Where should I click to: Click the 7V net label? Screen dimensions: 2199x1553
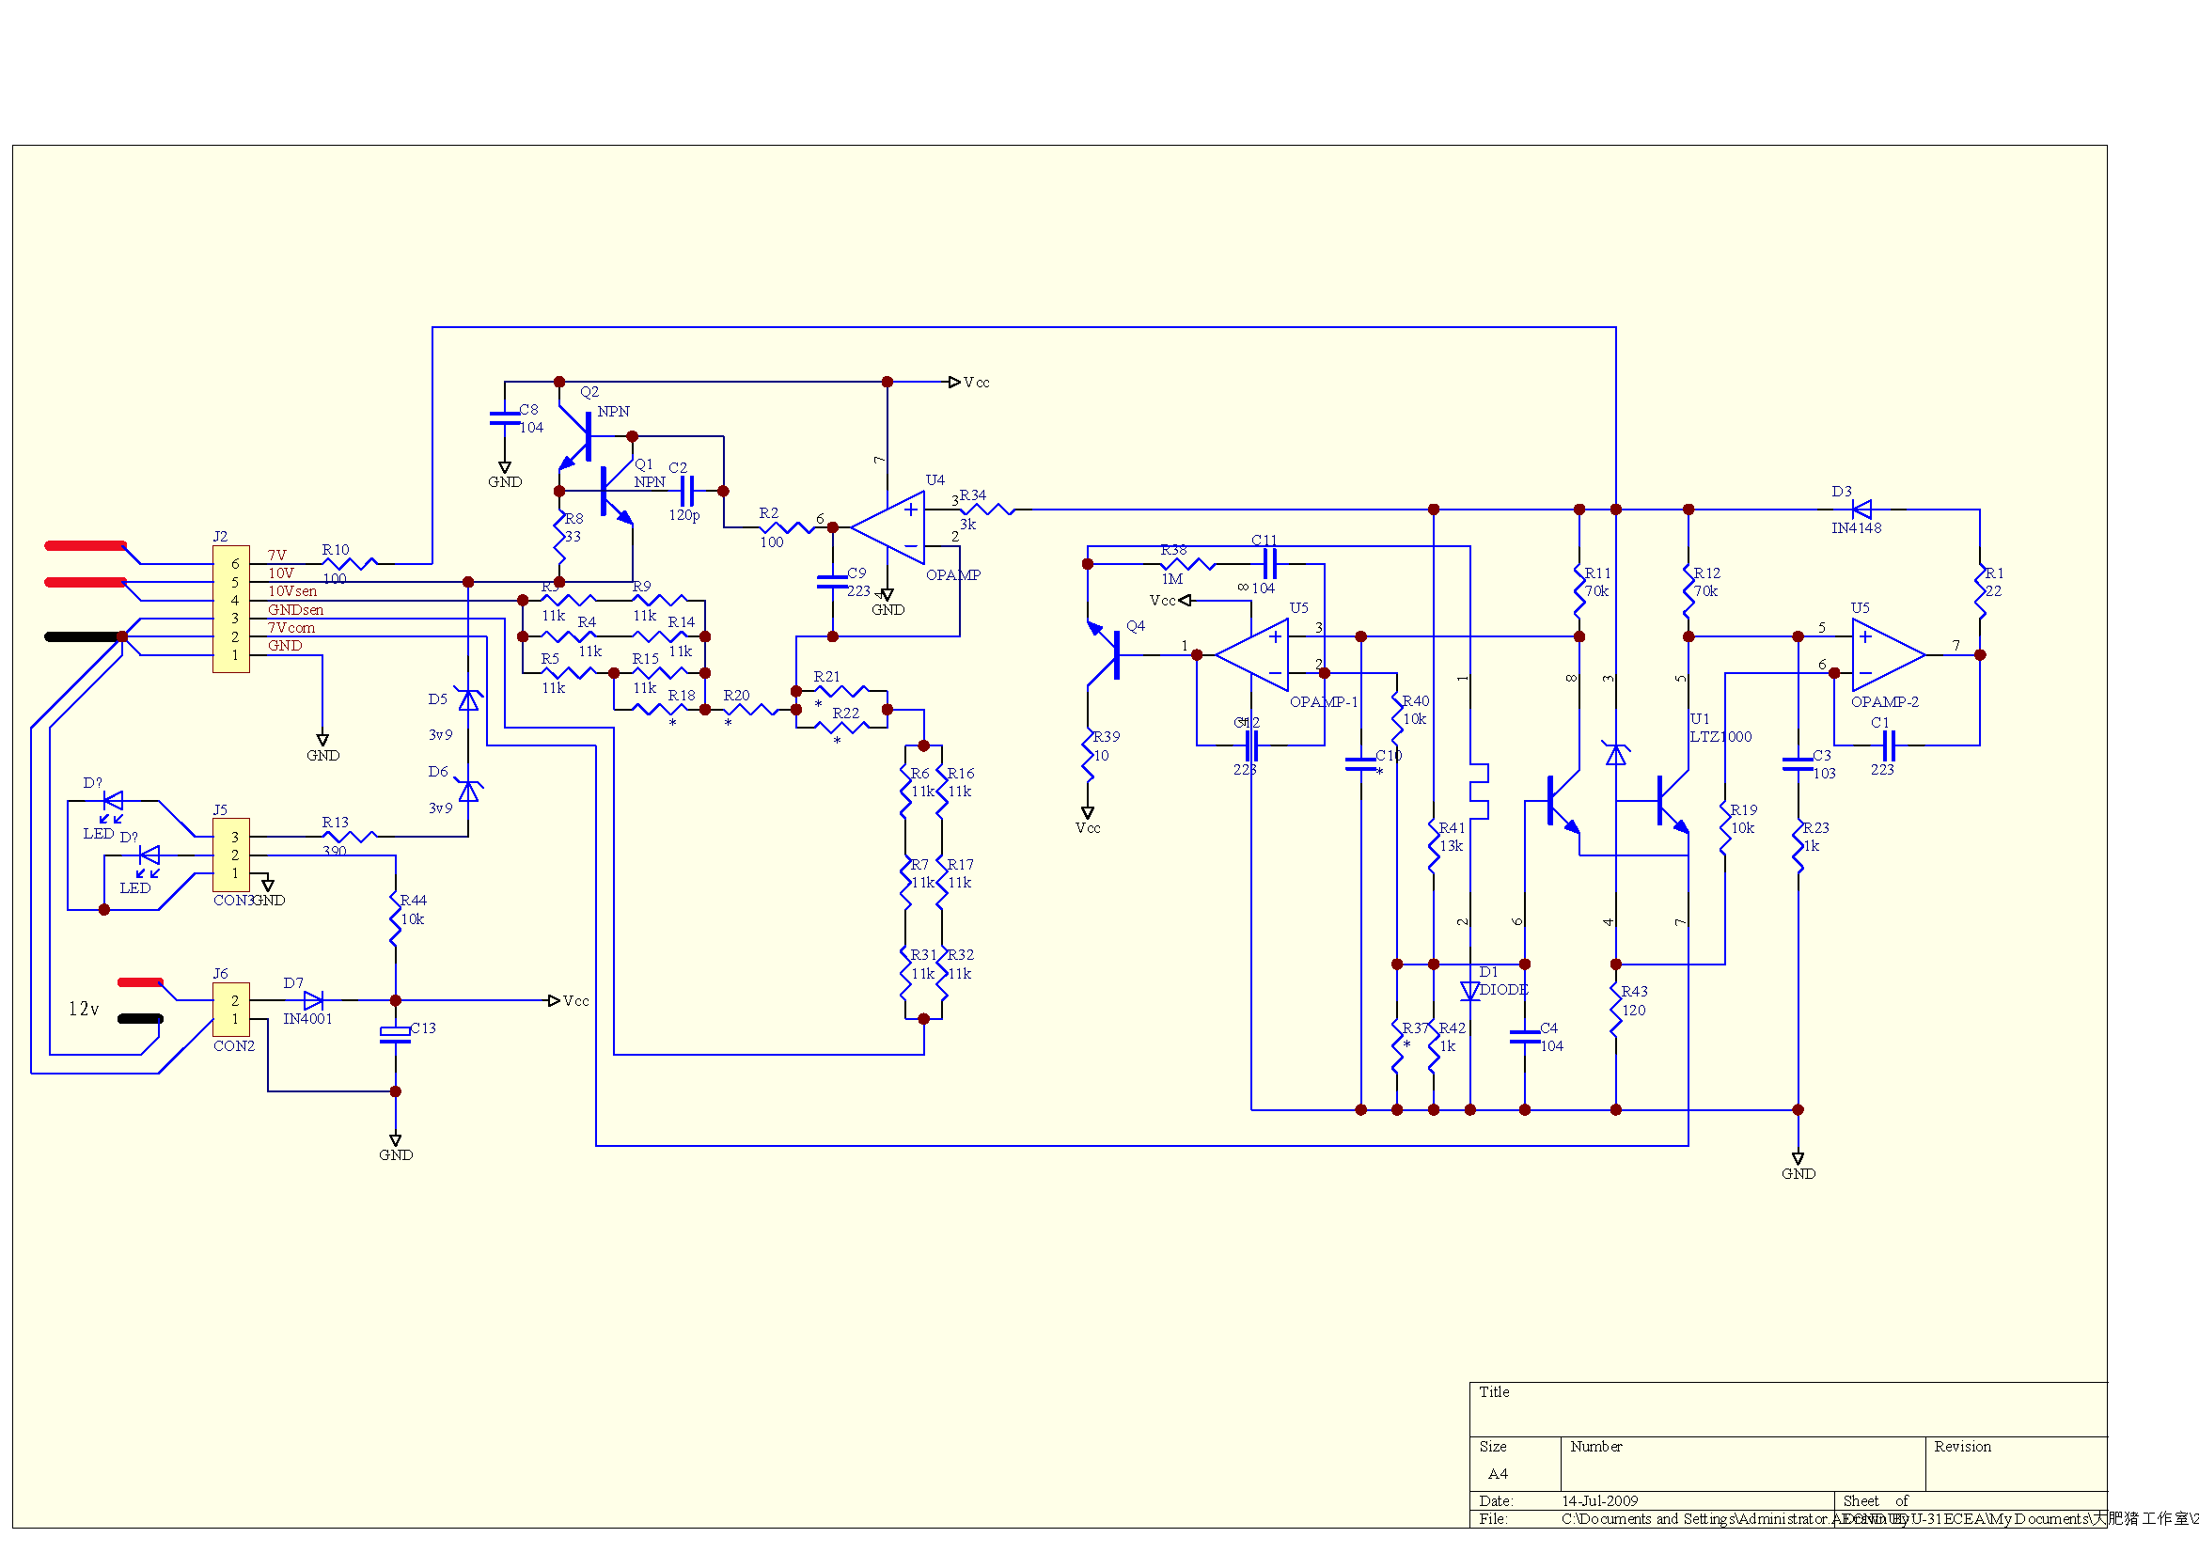click(276, 556)
